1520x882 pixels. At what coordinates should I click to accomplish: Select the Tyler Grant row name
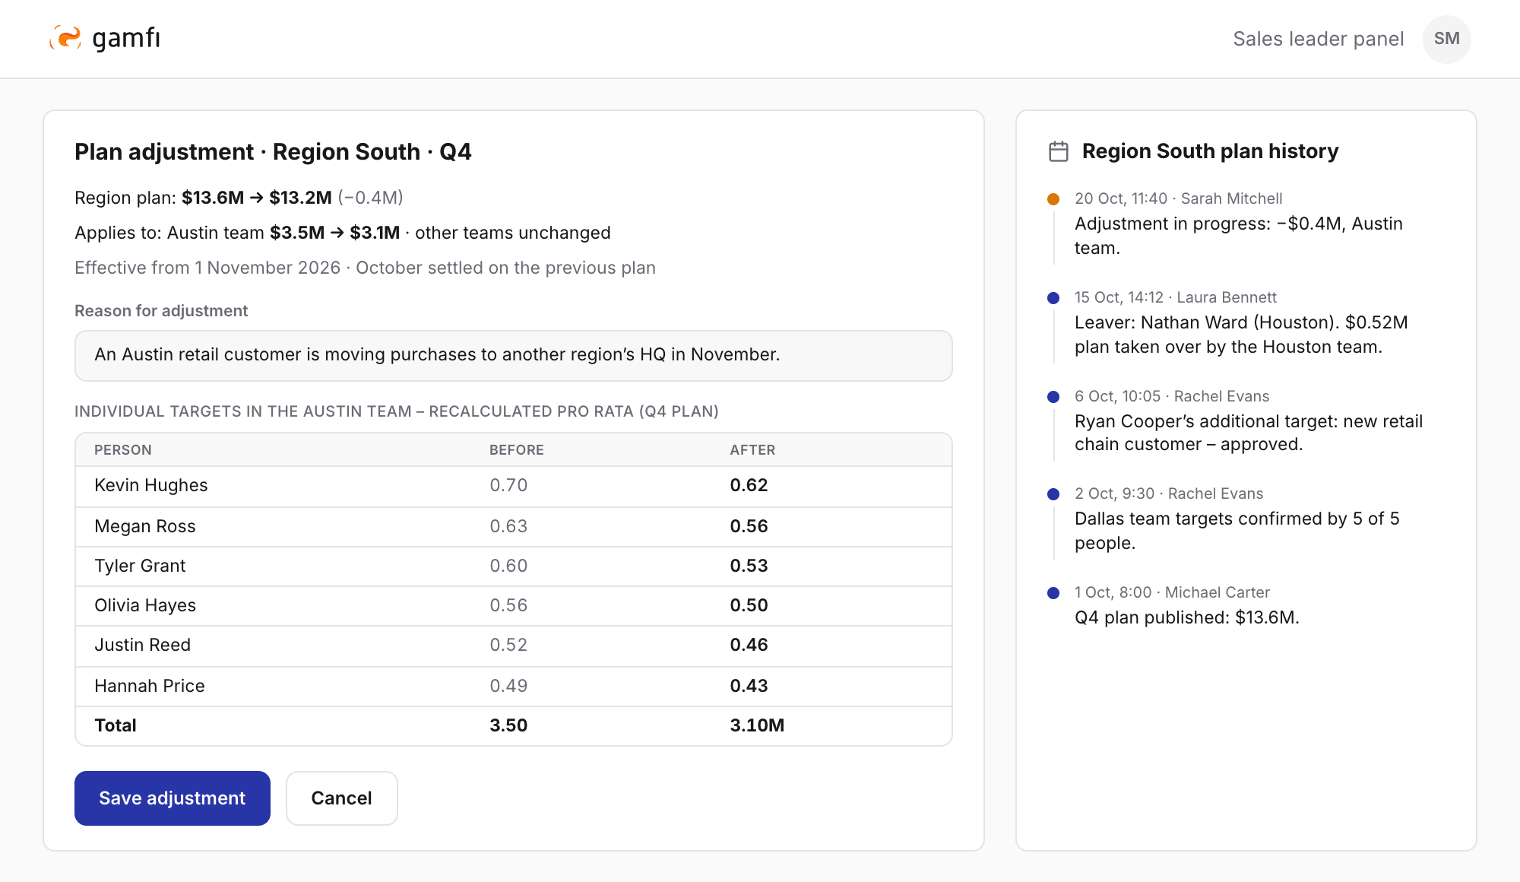click(140, 566)
